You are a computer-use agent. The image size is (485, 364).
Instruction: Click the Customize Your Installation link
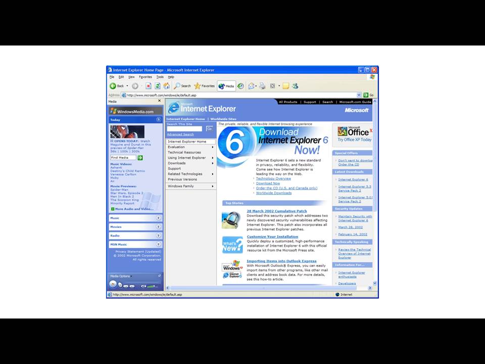[x=272, y=237]
